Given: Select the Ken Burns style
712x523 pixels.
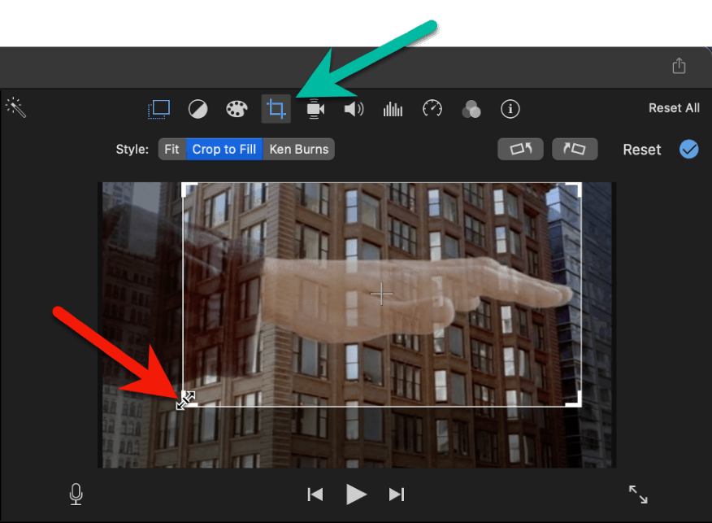Looking at the screenshot, I should pyautogui.click(x=299, y=149).
